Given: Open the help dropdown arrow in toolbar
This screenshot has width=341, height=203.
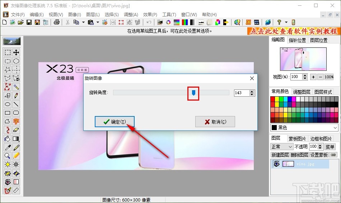Looking at the screenshot, I should [286, 22].
